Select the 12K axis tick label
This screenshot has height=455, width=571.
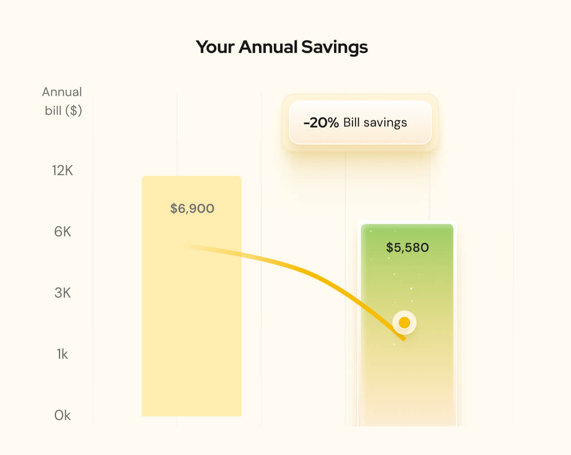coord(62,171)
